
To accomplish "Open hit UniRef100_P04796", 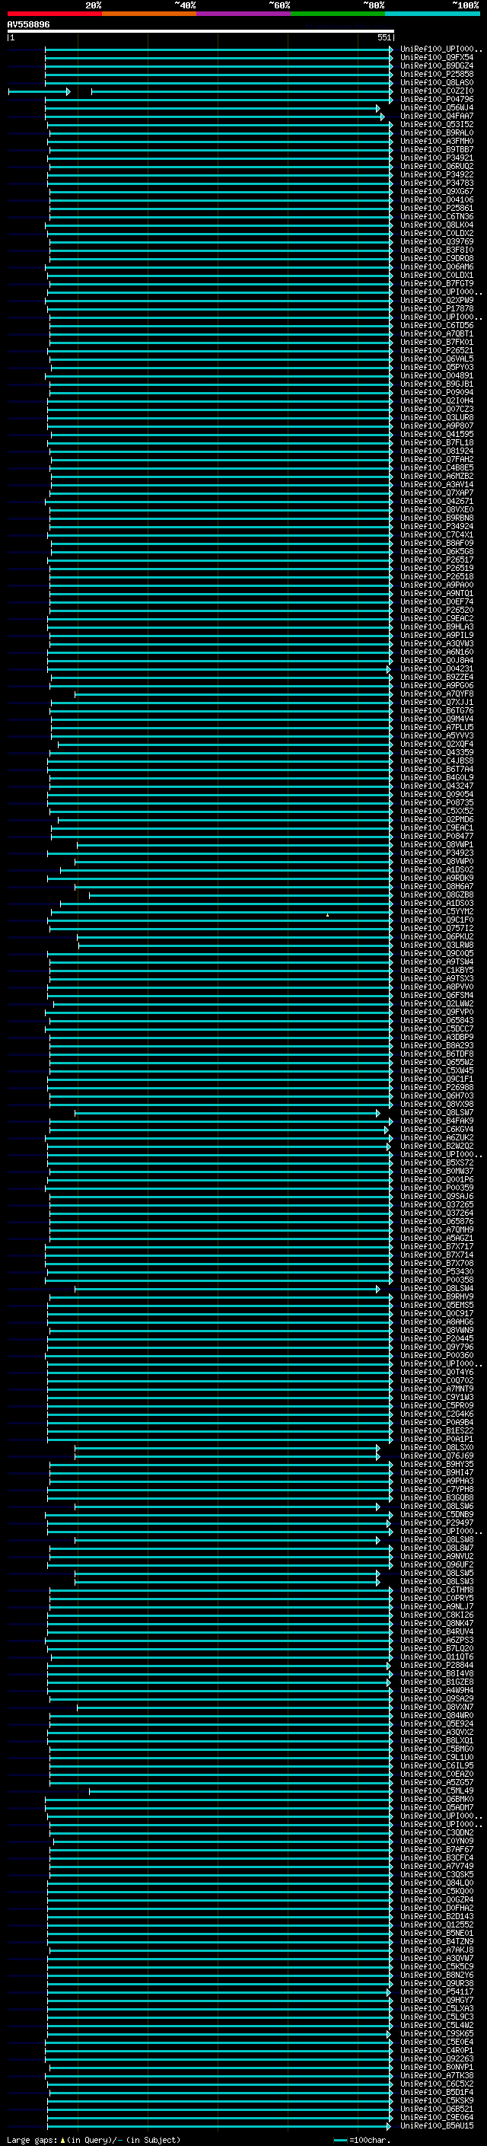I will 436,99.
